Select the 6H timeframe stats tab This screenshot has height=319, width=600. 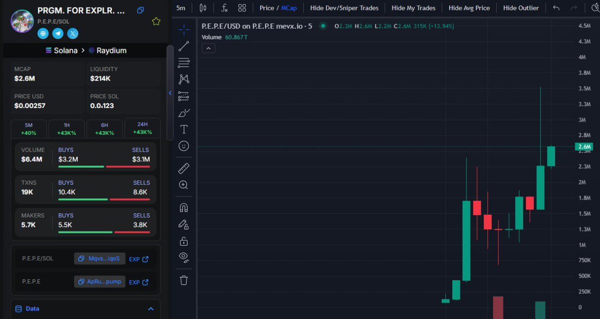pos(104,129)
